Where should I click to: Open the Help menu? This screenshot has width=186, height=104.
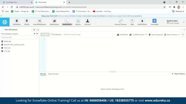coord(132,22)
